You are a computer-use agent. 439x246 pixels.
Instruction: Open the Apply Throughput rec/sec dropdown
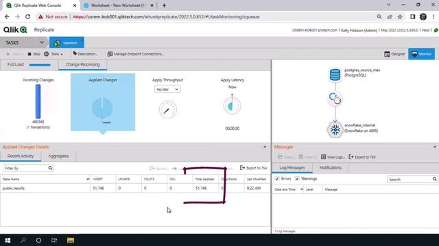tap(167, 90)
